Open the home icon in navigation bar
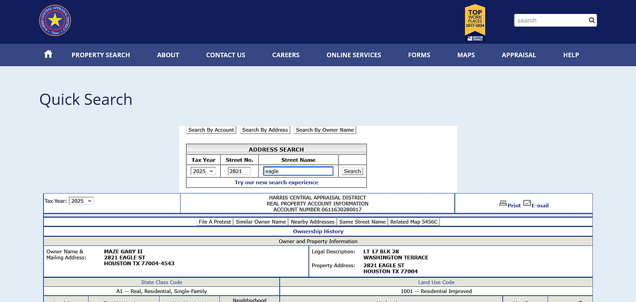 (x=48, y=55)
